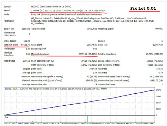Select the Profit factor value 1.80
Image resolution: width=167 pixels, height=126 pixels.
tap(28, 49)
